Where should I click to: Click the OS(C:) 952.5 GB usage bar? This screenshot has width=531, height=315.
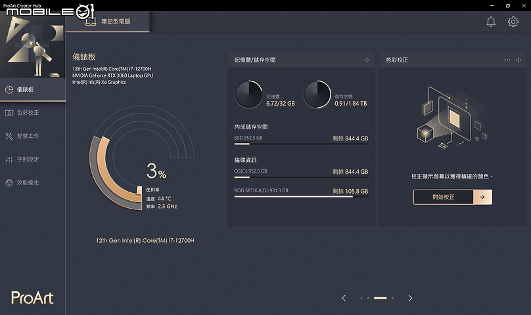301,177
